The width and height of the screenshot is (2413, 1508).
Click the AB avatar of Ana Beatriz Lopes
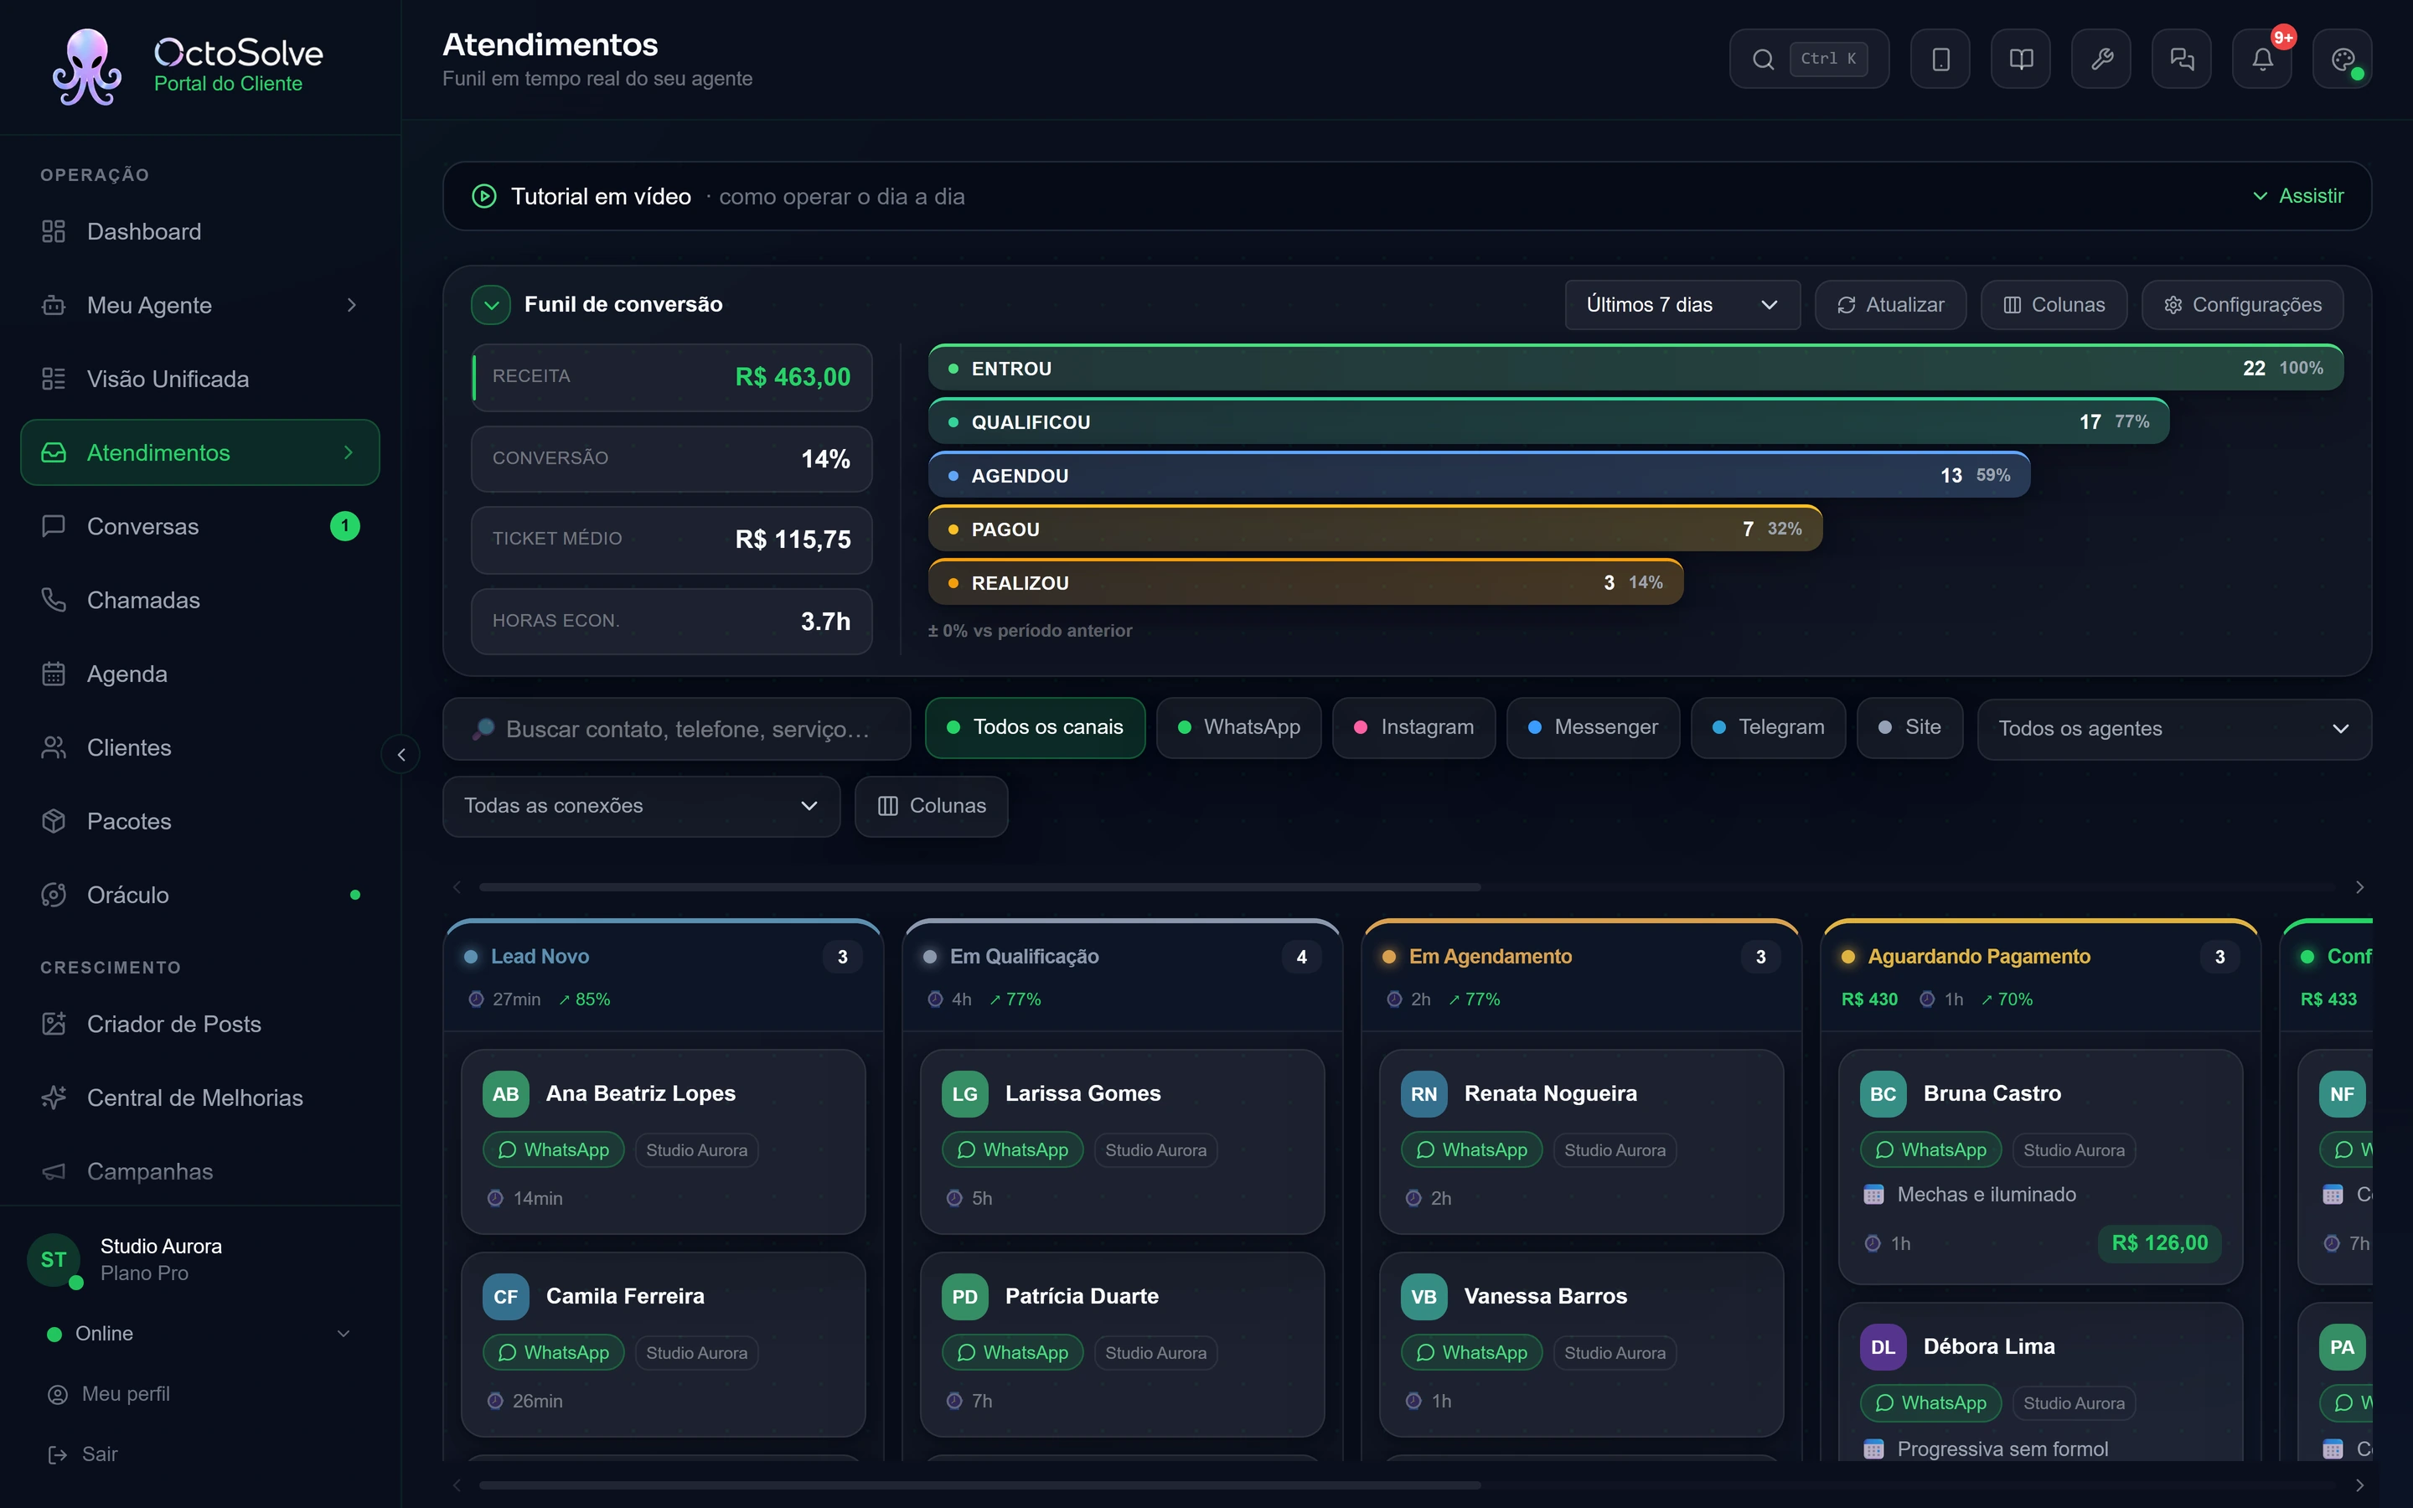point(505,1094)
